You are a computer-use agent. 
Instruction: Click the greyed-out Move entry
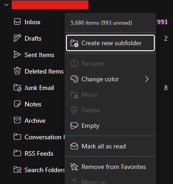[111, 95]
